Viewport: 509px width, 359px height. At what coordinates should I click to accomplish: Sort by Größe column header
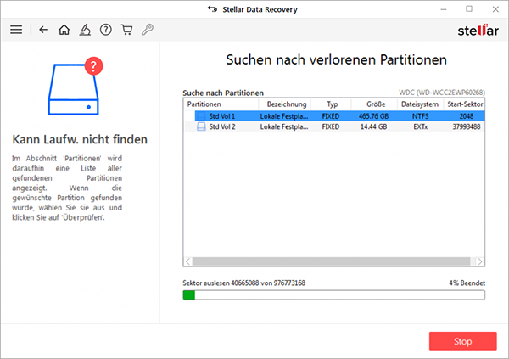click(374, 104)
